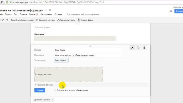The width and height of the screenshot is (183, 103).
Task: Open the Ответы (0) menu
Action: tap(34, 14)
